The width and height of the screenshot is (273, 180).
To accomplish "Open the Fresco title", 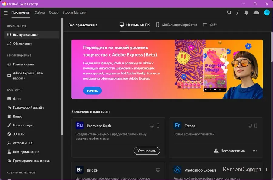I will 190,126.
